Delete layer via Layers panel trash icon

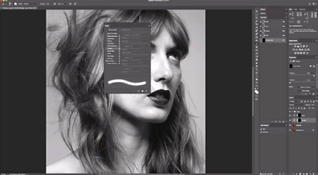click(313, 174)
